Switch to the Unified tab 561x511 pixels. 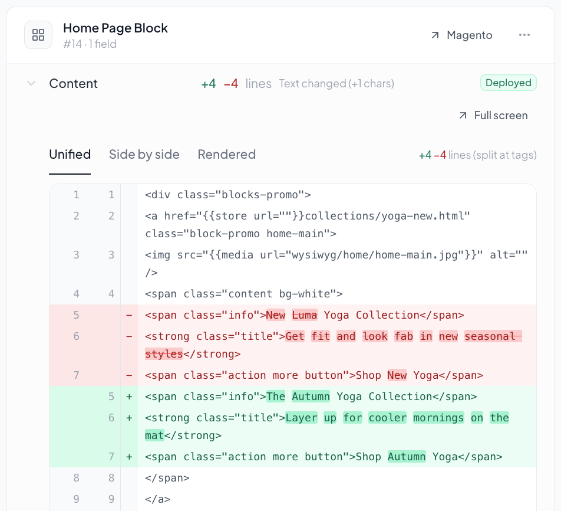[x=70, y=155]
